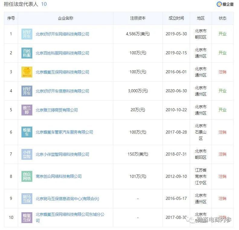Click the 好好开车 logo in row 4

coord(27,91)
